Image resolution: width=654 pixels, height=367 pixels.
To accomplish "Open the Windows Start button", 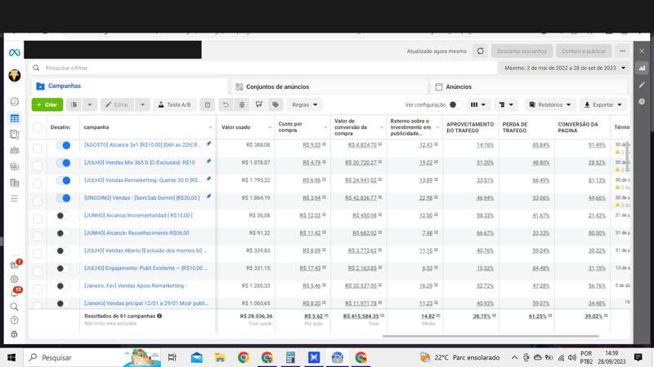I will (x=11, y=357).
